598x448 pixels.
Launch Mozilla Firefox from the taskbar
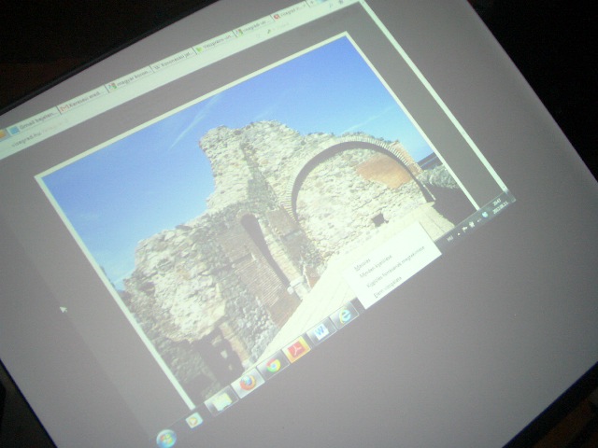tap(248, 382)
